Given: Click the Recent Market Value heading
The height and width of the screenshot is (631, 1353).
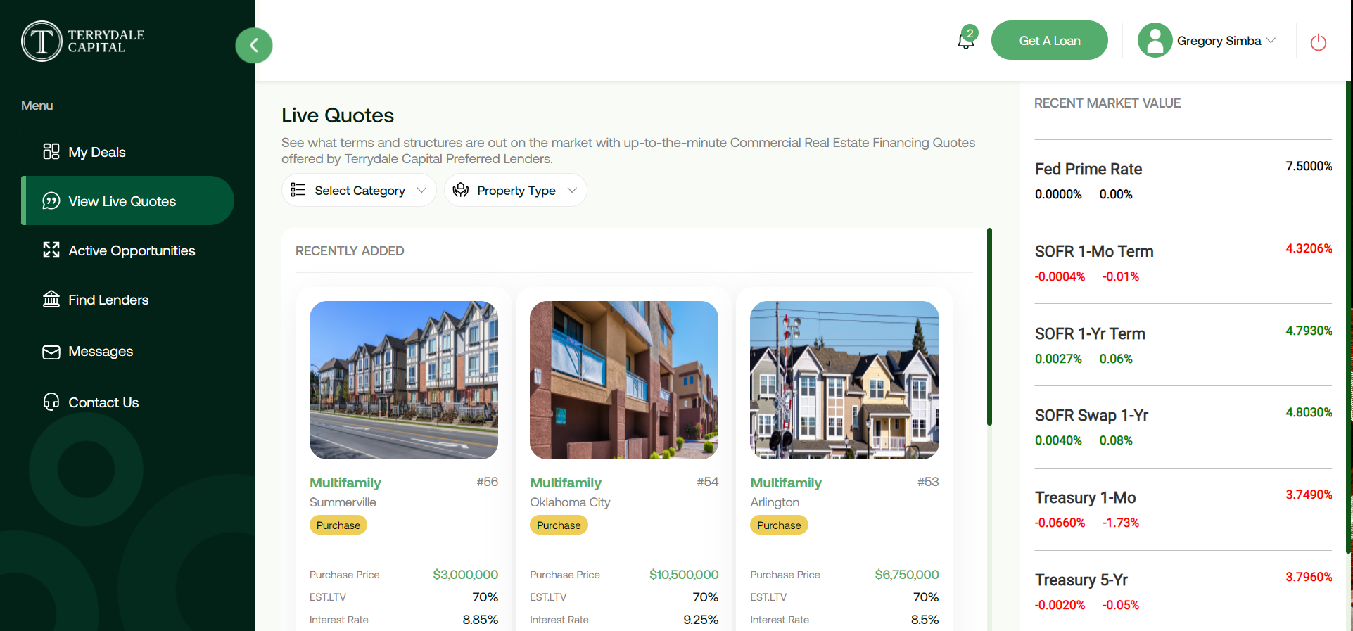Looking at the screenshot, I should [1107, 103].
